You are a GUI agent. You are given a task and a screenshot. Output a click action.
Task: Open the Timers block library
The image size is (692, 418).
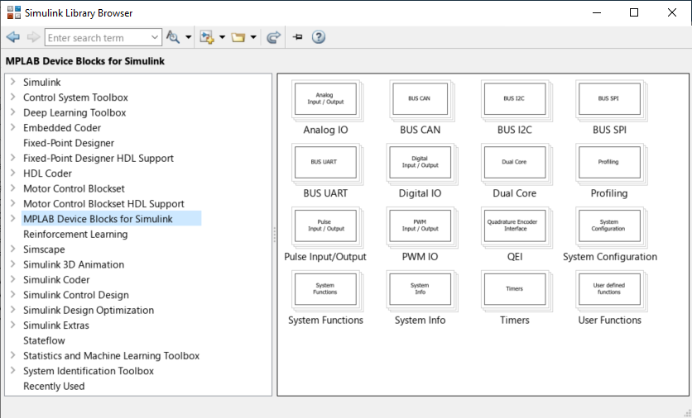tap(515, 289)
